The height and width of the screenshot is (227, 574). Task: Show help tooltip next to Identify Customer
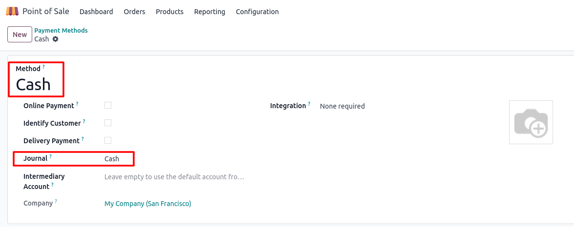[x=84, y=121]
